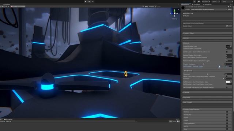This screenshot has height=131, width=234.
Task: Switch to the Animation tab at bottom
Action: click(x=8, y=119)
